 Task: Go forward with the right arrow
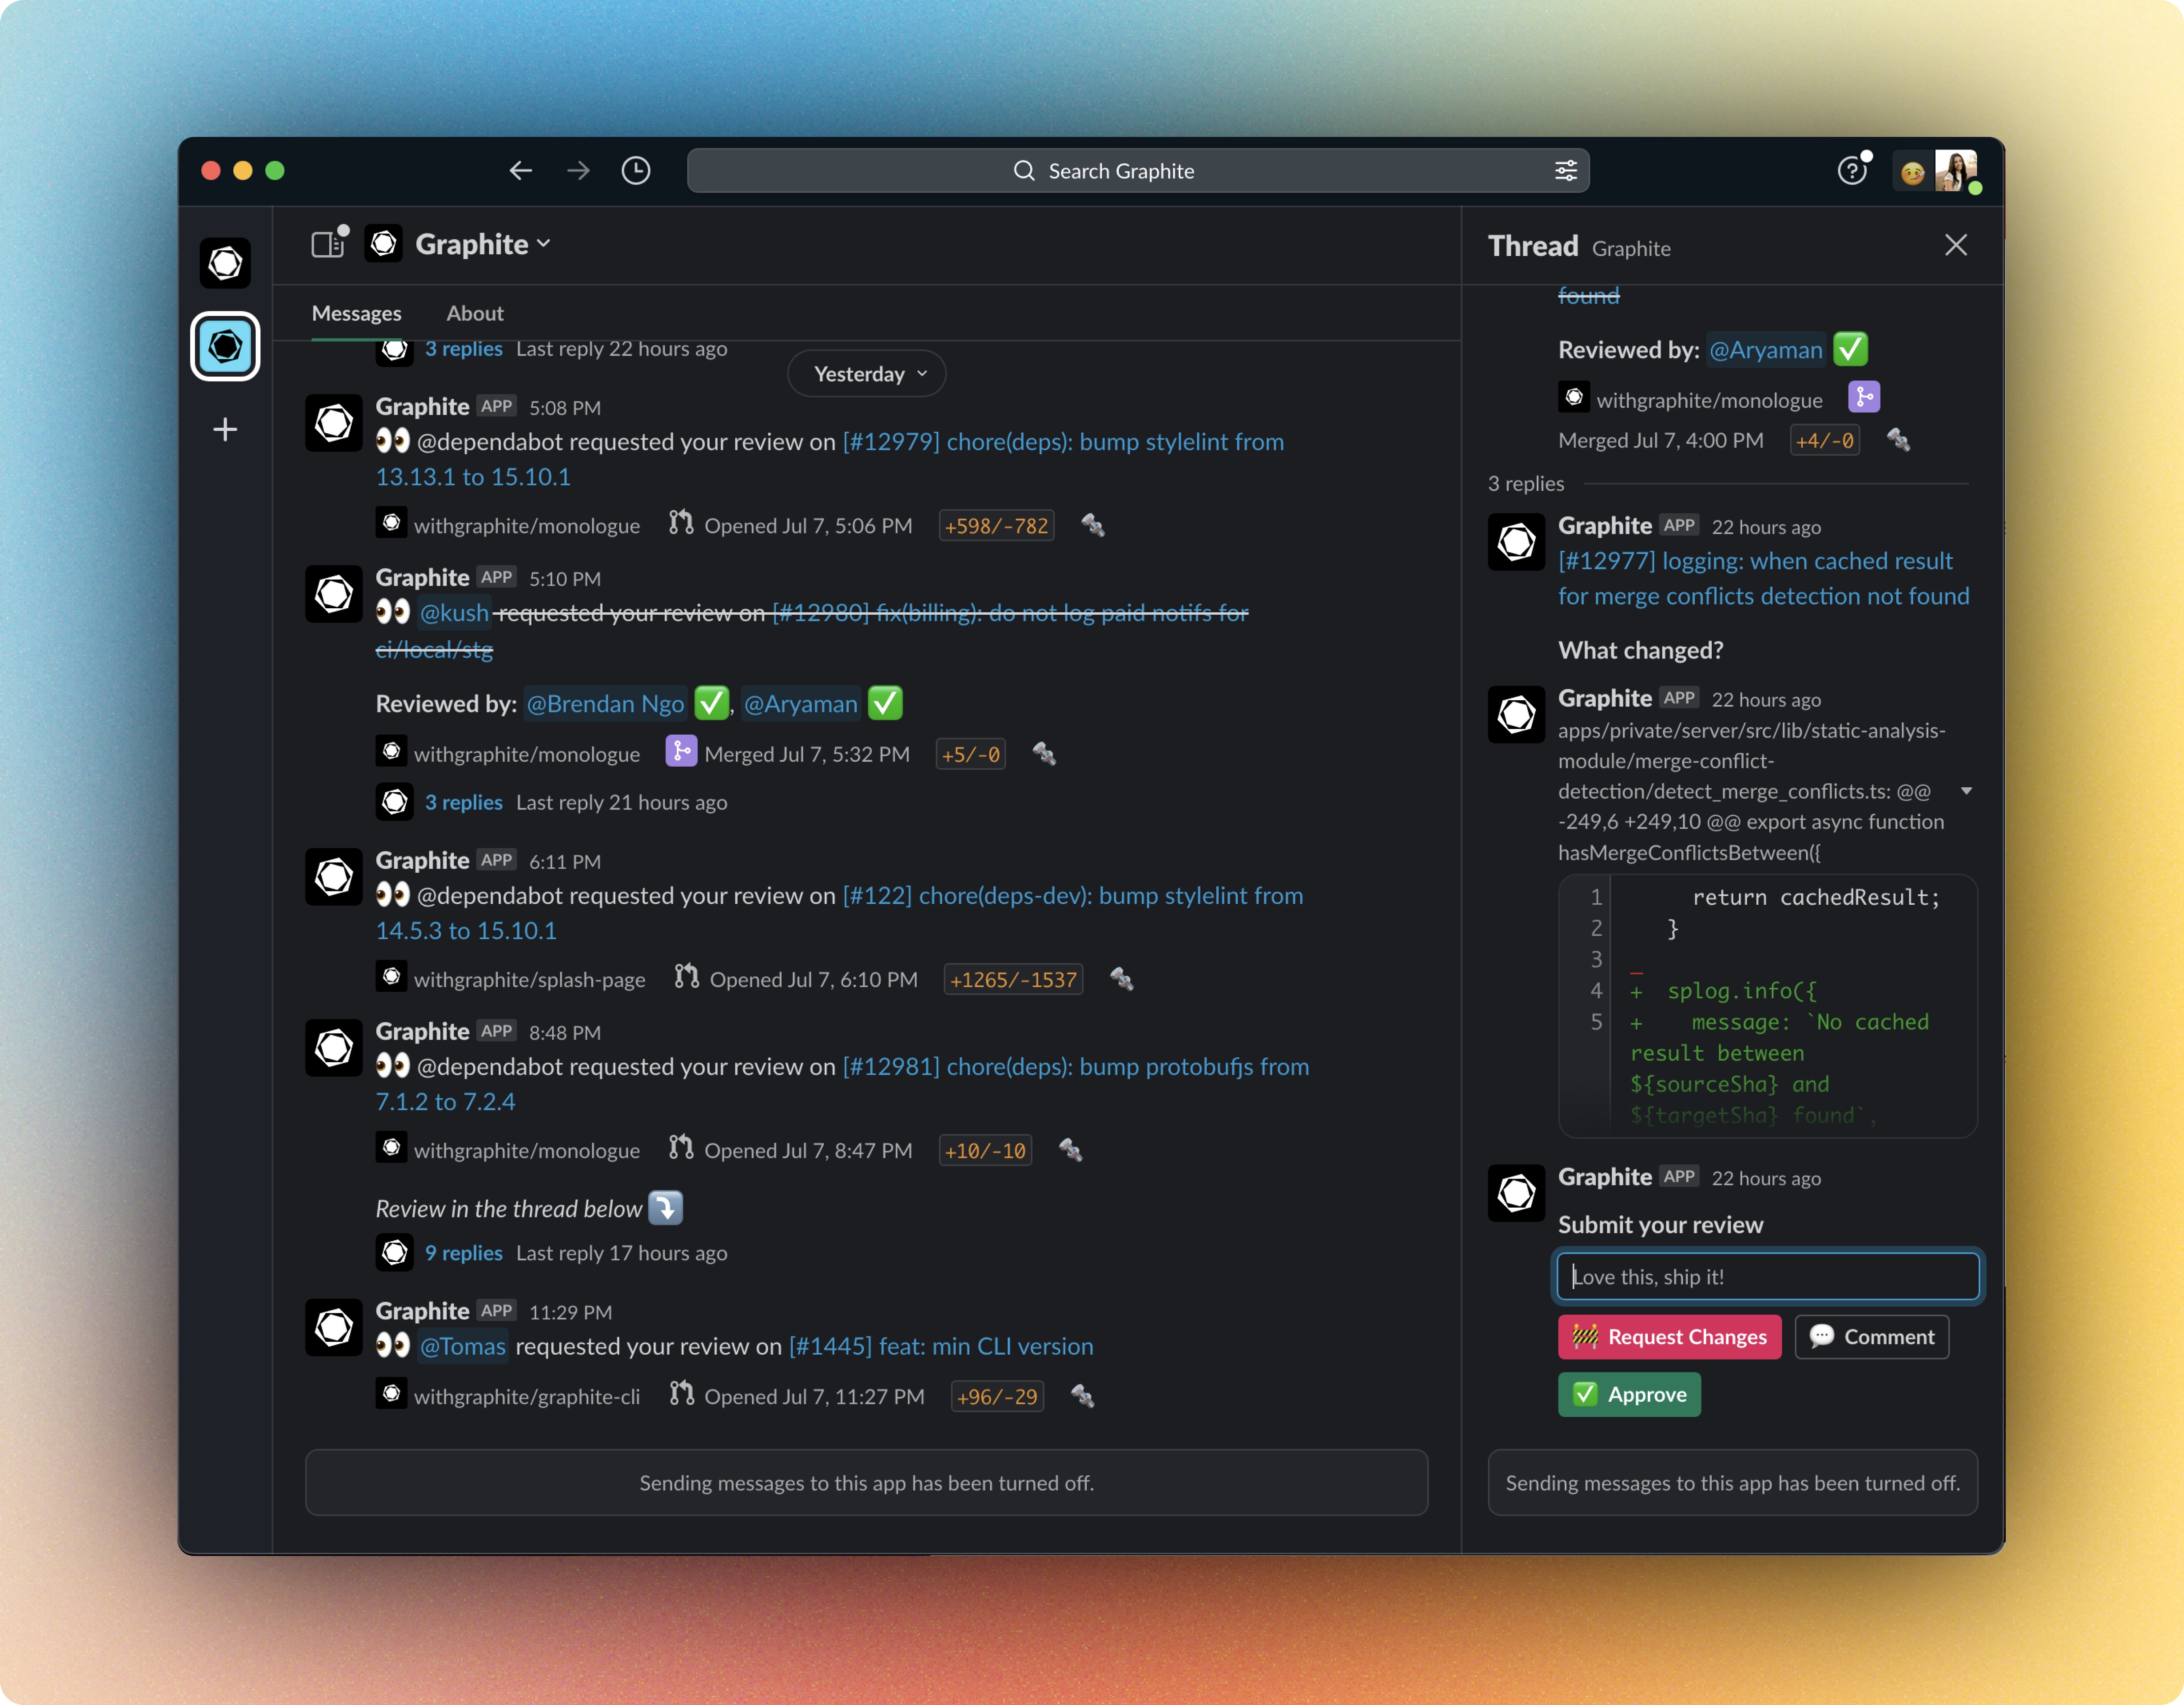click(578, 171)
